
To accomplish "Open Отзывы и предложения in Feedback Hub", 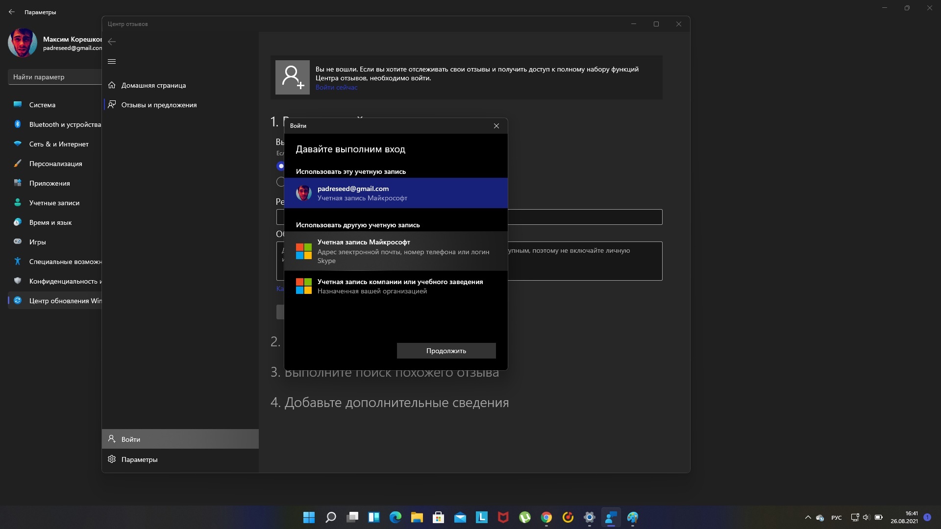I will point(180,105).
